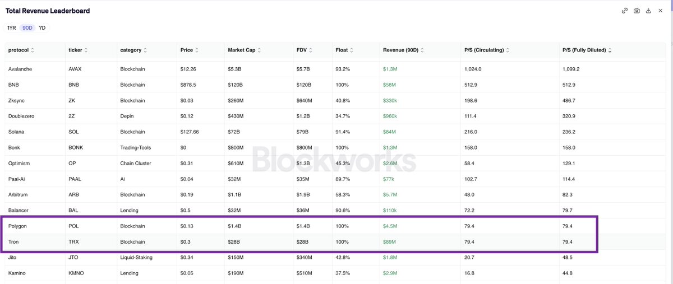Select the Doublezero protocol cell
673x284 pixels.
pos(21,116)
